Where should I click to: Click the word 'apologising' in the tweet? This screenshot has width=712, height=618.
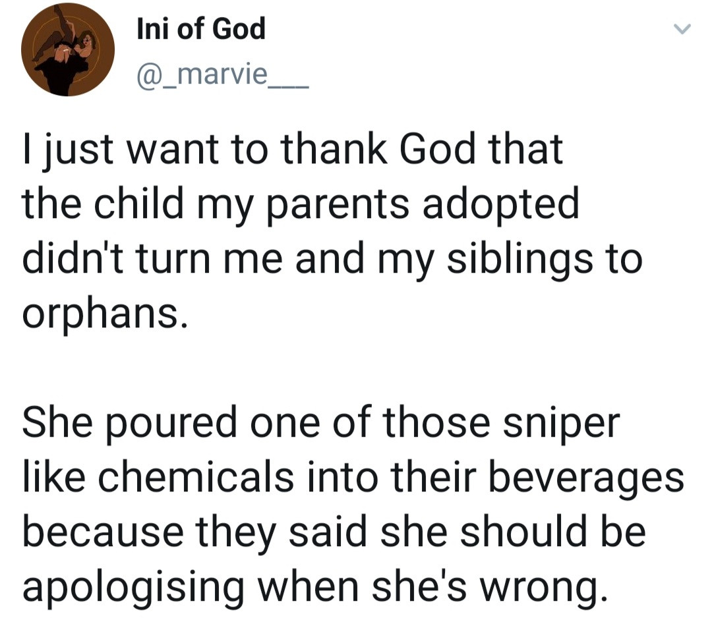coord(131,586)
